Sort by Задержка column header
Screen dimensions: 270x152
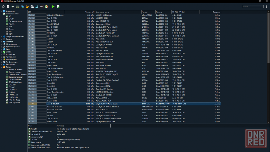pos(210,12)
